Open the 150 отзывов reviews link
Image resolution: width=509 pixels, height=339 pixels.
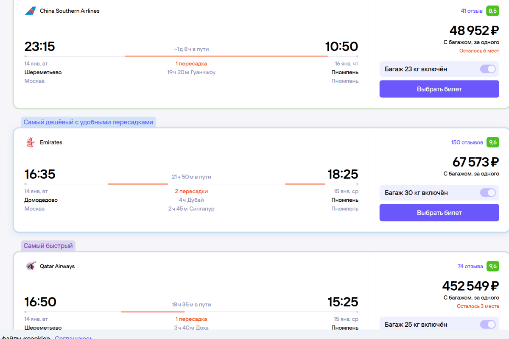coord(467,142)
